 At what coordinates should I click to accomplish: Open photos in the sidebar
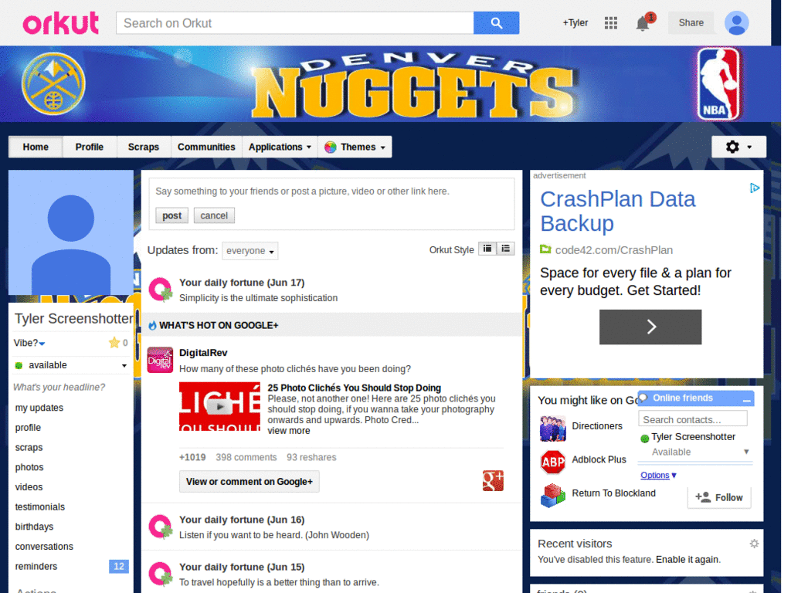(29, 467)
